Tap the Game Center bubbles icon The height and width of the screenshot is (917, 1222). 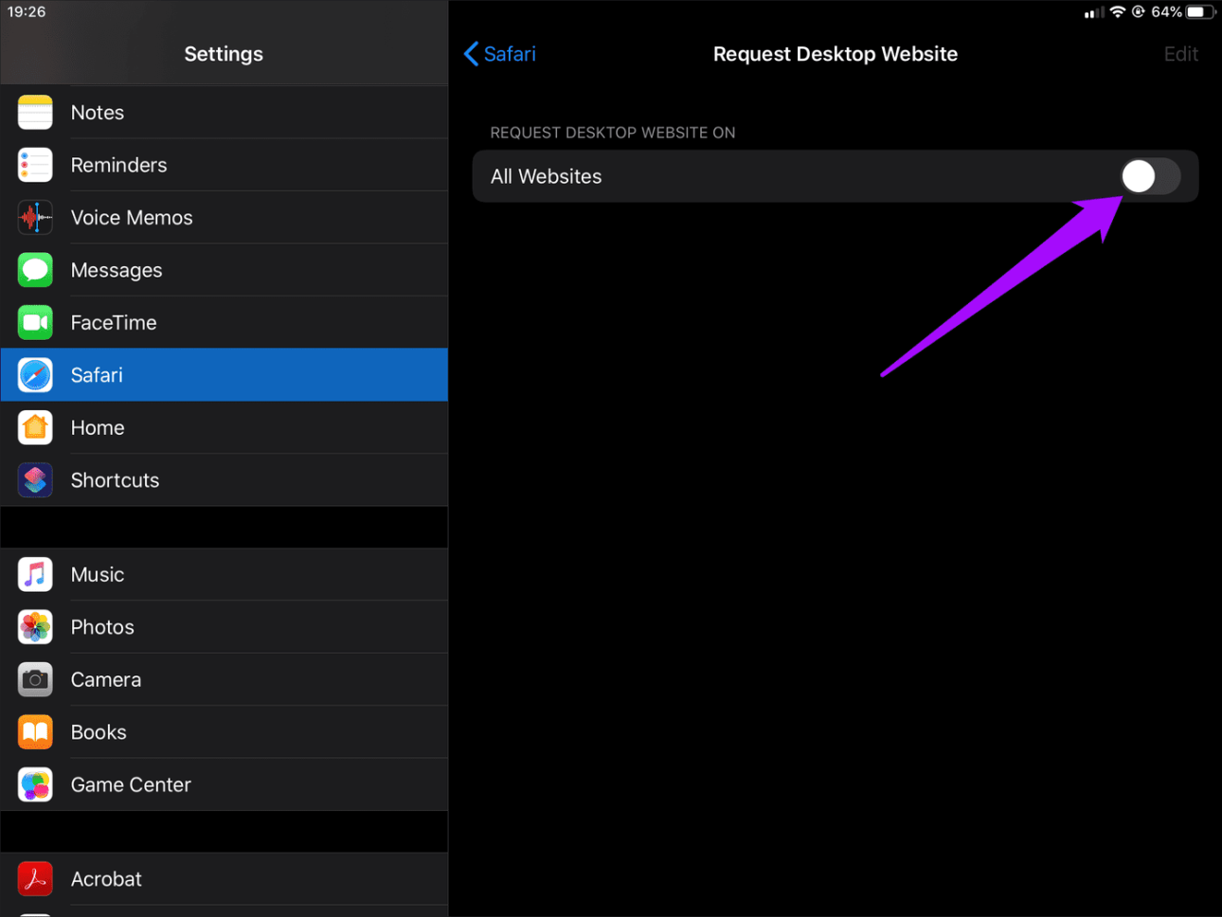35,785
